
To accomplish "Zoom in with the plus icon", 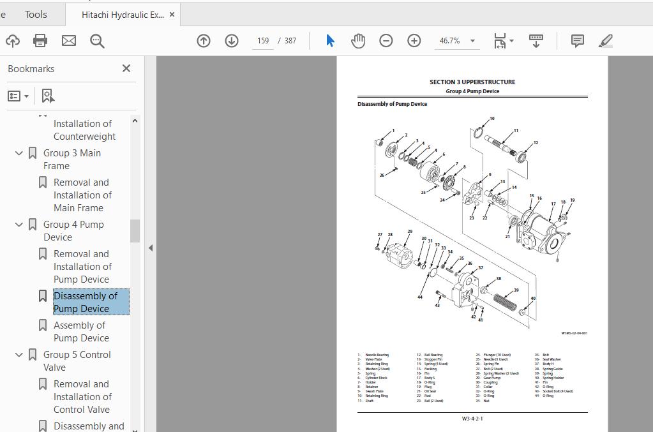I will [x=414, y=41].
